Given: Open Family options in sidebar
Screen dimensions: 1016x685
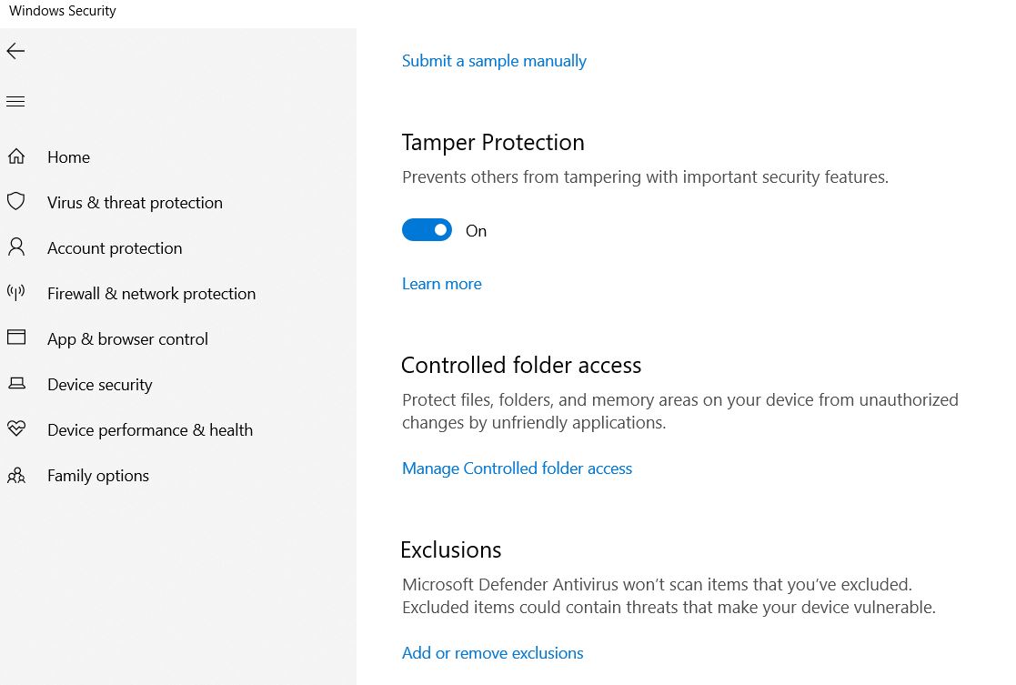Looking at the screenshot, I should point(98,476).
